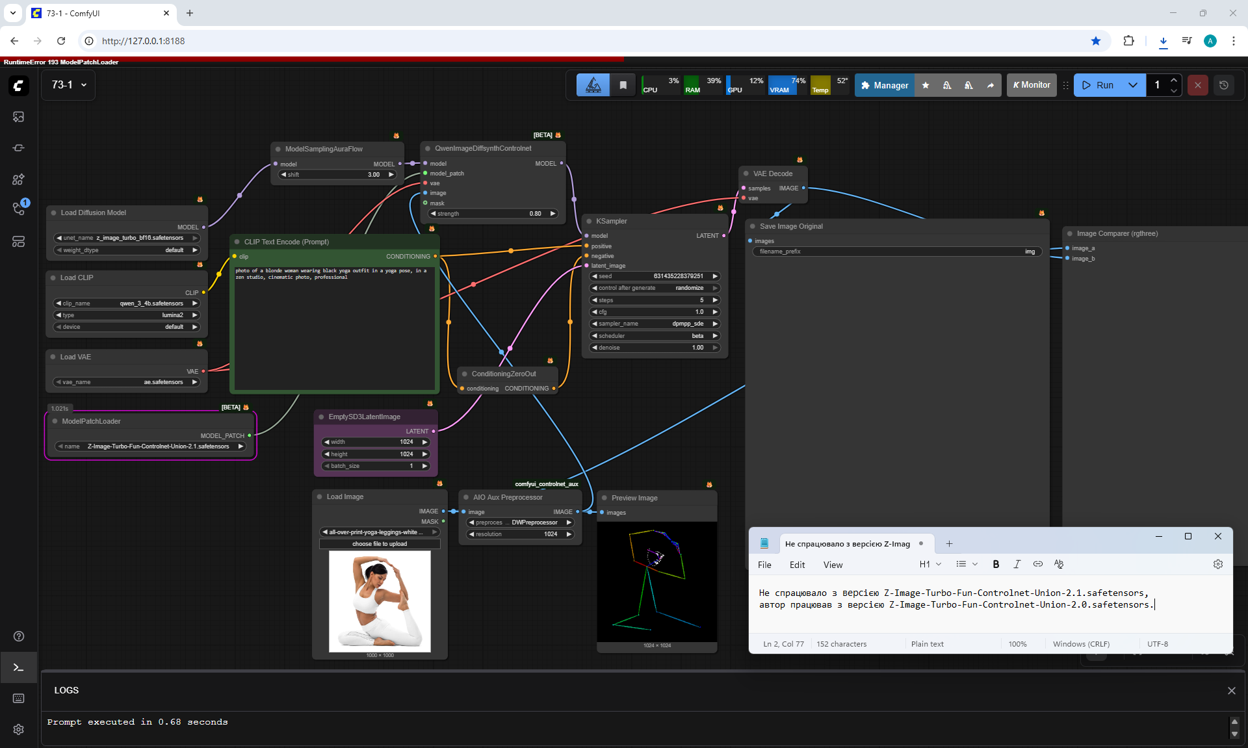Open ComfyUI settings gear in sidebar

tap(18, 729)
